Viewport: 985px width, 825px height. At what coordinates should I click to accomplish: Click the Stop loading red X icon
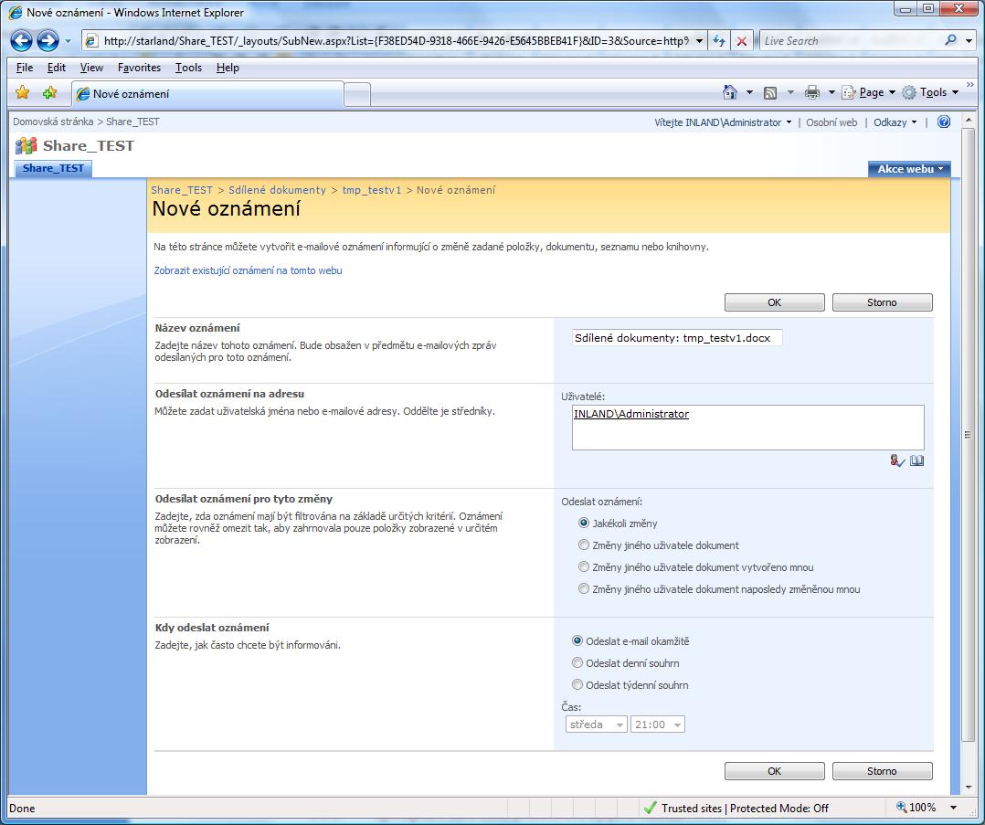point(742,41)
